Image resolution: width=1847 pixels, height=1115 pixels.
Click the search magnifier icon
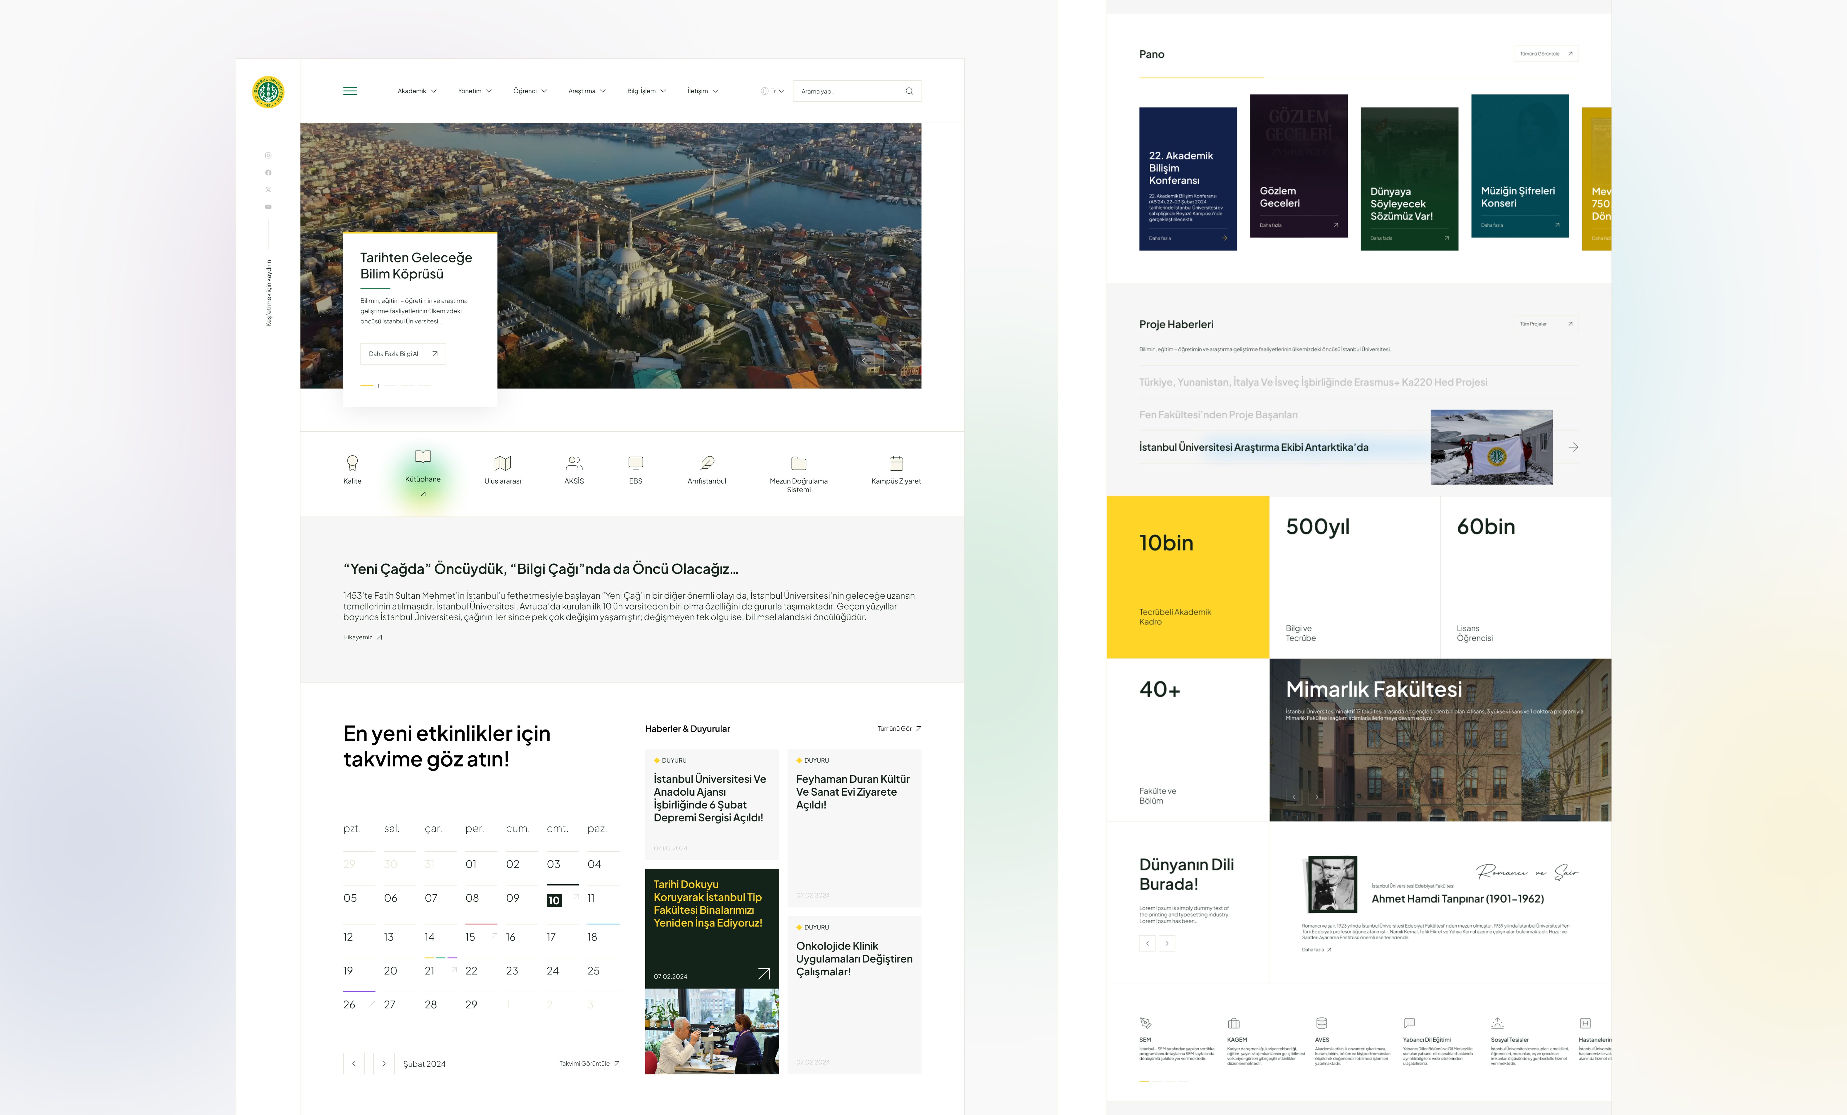[x=909, y=91]
